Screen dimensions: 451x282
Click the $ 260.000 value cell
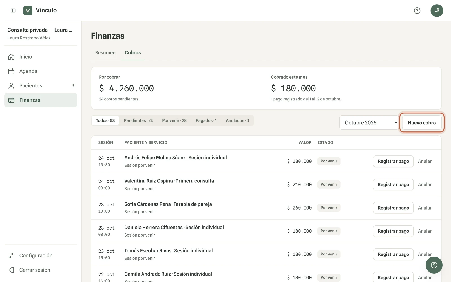click(299, 208)
